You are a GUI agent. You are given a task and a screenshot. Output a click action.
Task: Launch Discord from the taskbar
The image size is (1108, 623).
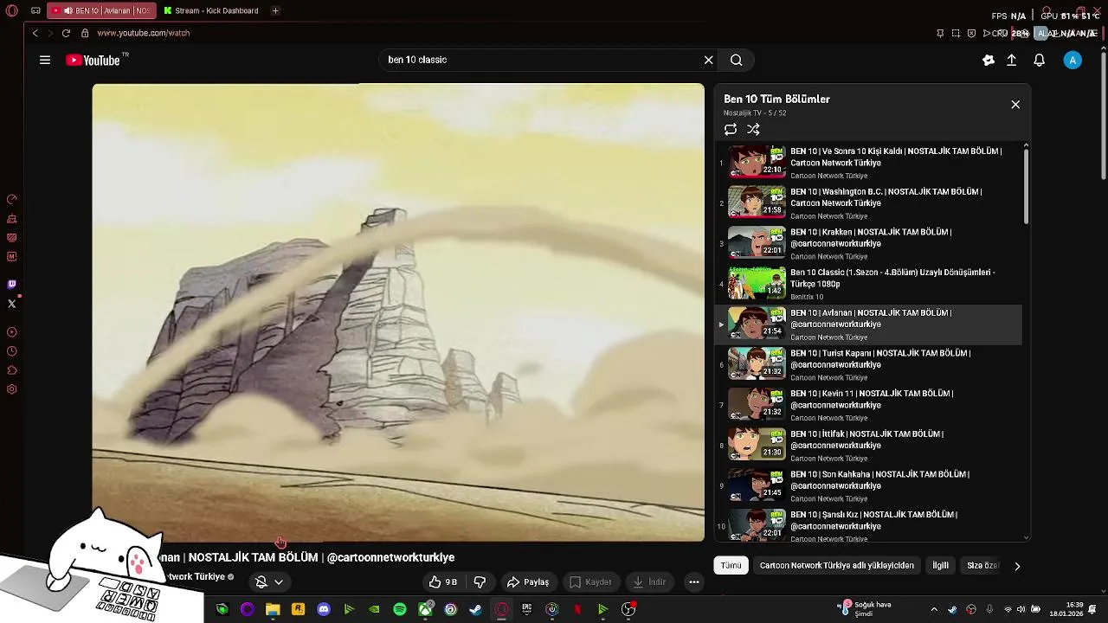324,610
